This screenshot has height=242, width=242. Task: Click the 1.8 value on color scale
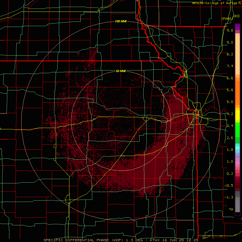point(230,150)
